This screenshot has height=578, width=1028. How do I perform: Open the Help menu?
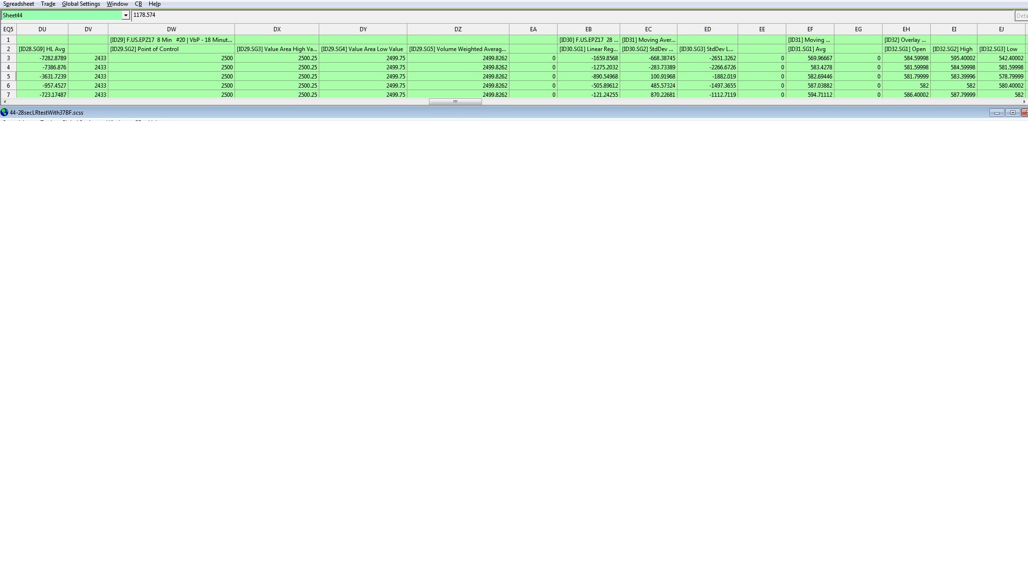(x=155, y=4)
